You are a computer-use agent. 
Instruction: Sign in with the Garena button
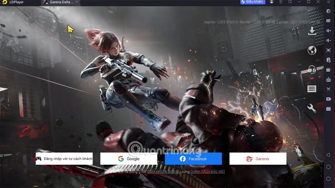click(x=258, y=159)
